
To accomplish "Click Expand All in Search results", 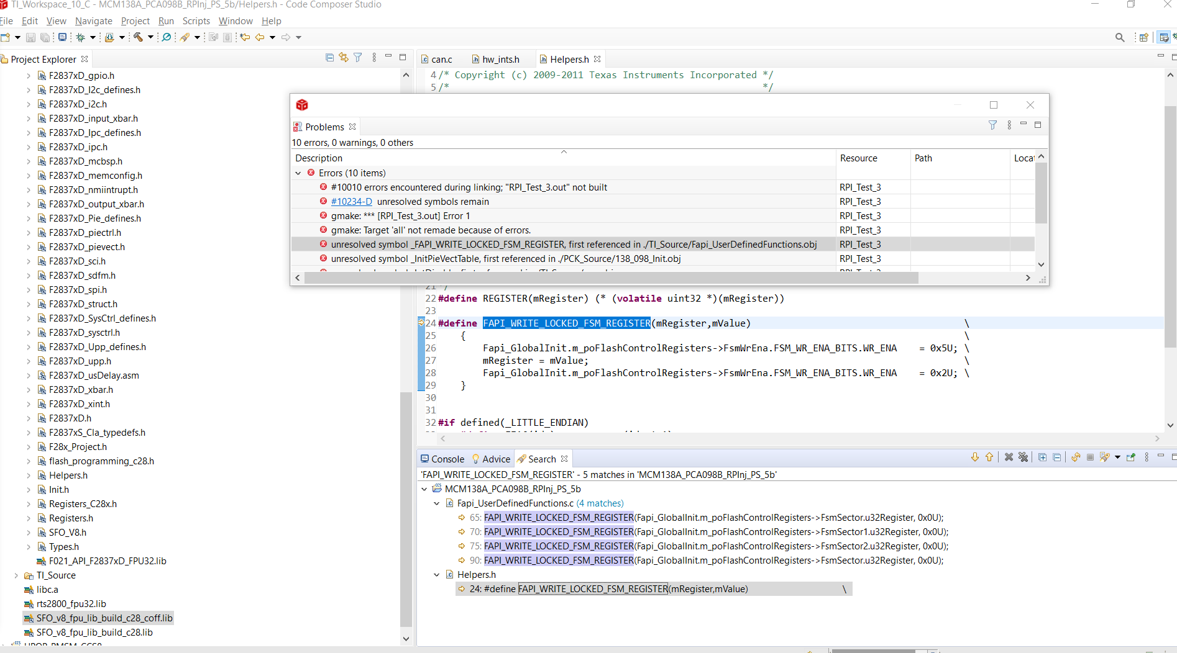I will (x=1042, y=457).
